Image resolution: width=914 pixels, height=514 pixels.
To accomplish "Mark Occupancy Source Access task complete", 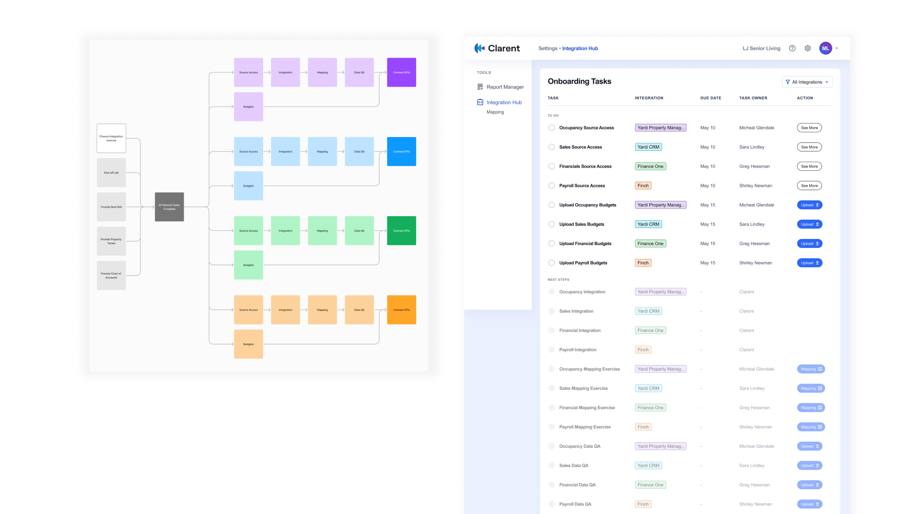I will (551, 128).
